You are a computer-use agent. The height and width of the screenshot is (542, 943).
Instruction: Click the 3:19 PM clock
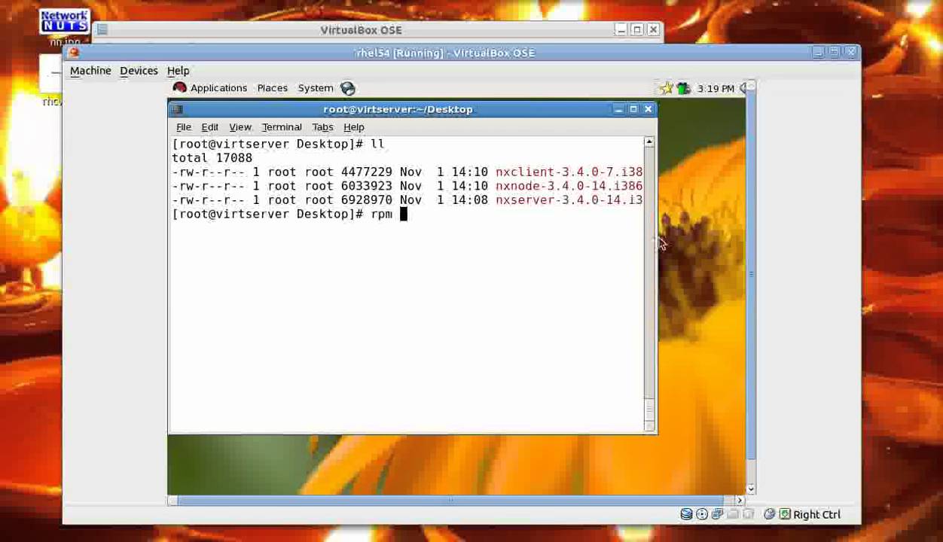[x=716, y=89]
